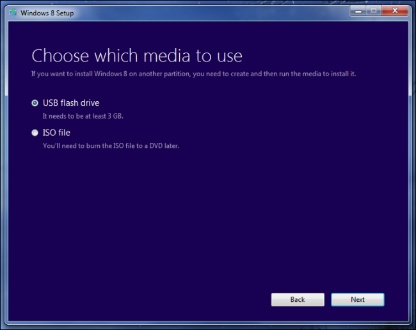Image resolution: width=416 pixels, height=330 pixels.
Task: Select the ISO file radio button
Action: (x=35, y=133)
